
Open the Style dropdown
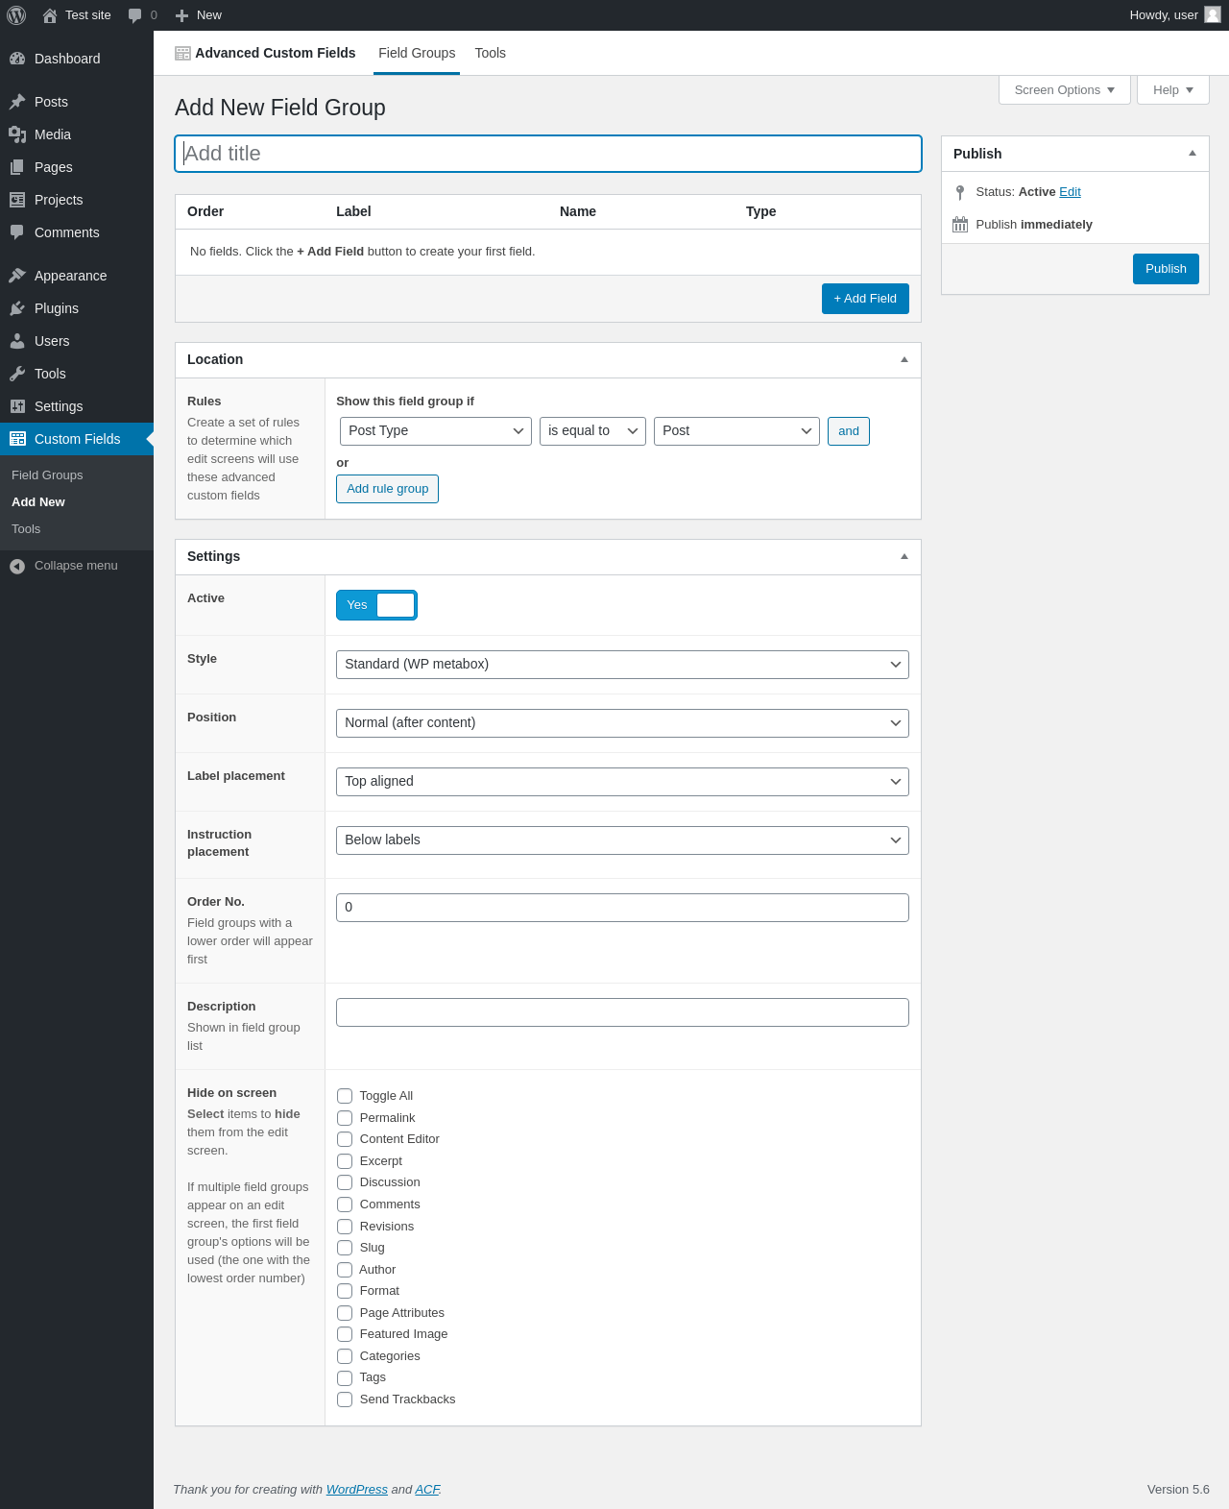[x=622, y=665]
